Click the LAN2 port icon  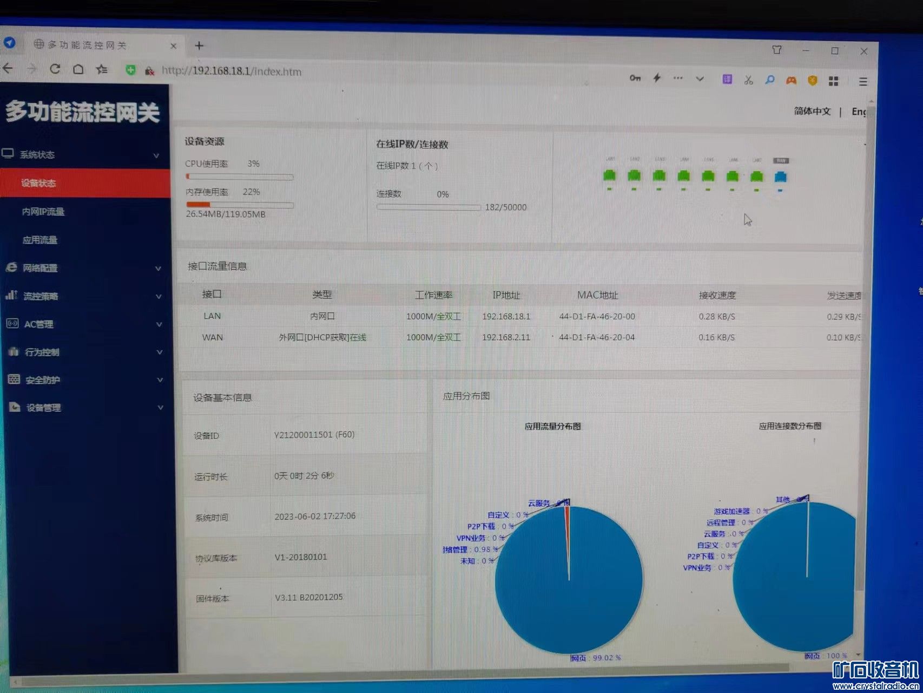click(634, 175)
